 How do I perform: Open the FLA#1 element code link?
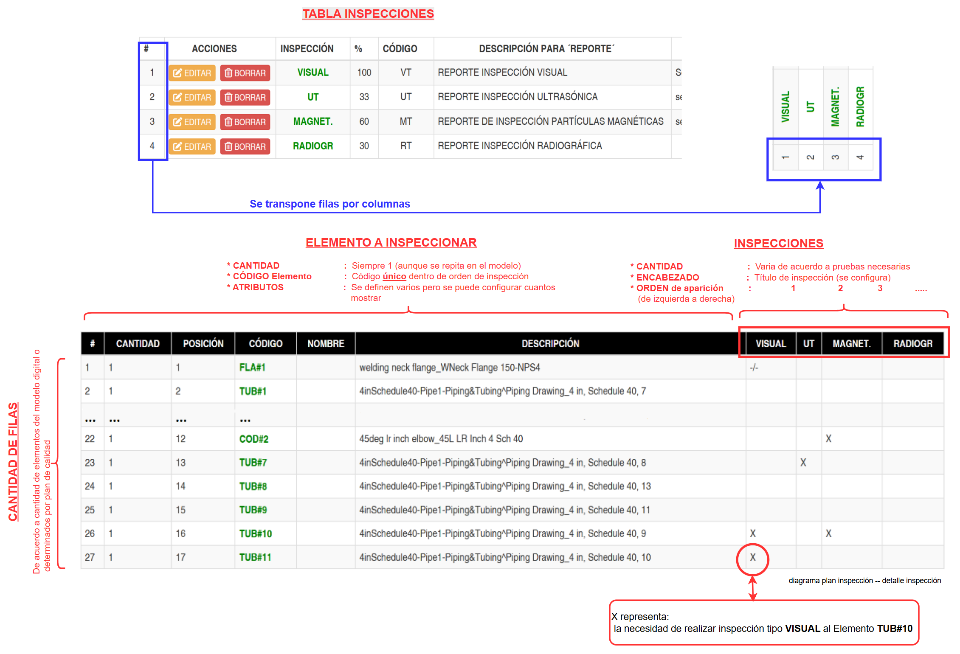(252, 368)
